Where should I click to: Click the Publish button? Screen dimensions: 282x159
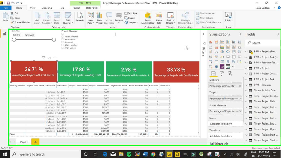pos(228,17)
